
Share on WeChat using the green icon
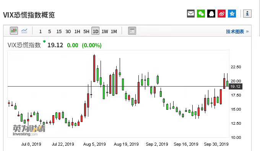tap(201, 14)
